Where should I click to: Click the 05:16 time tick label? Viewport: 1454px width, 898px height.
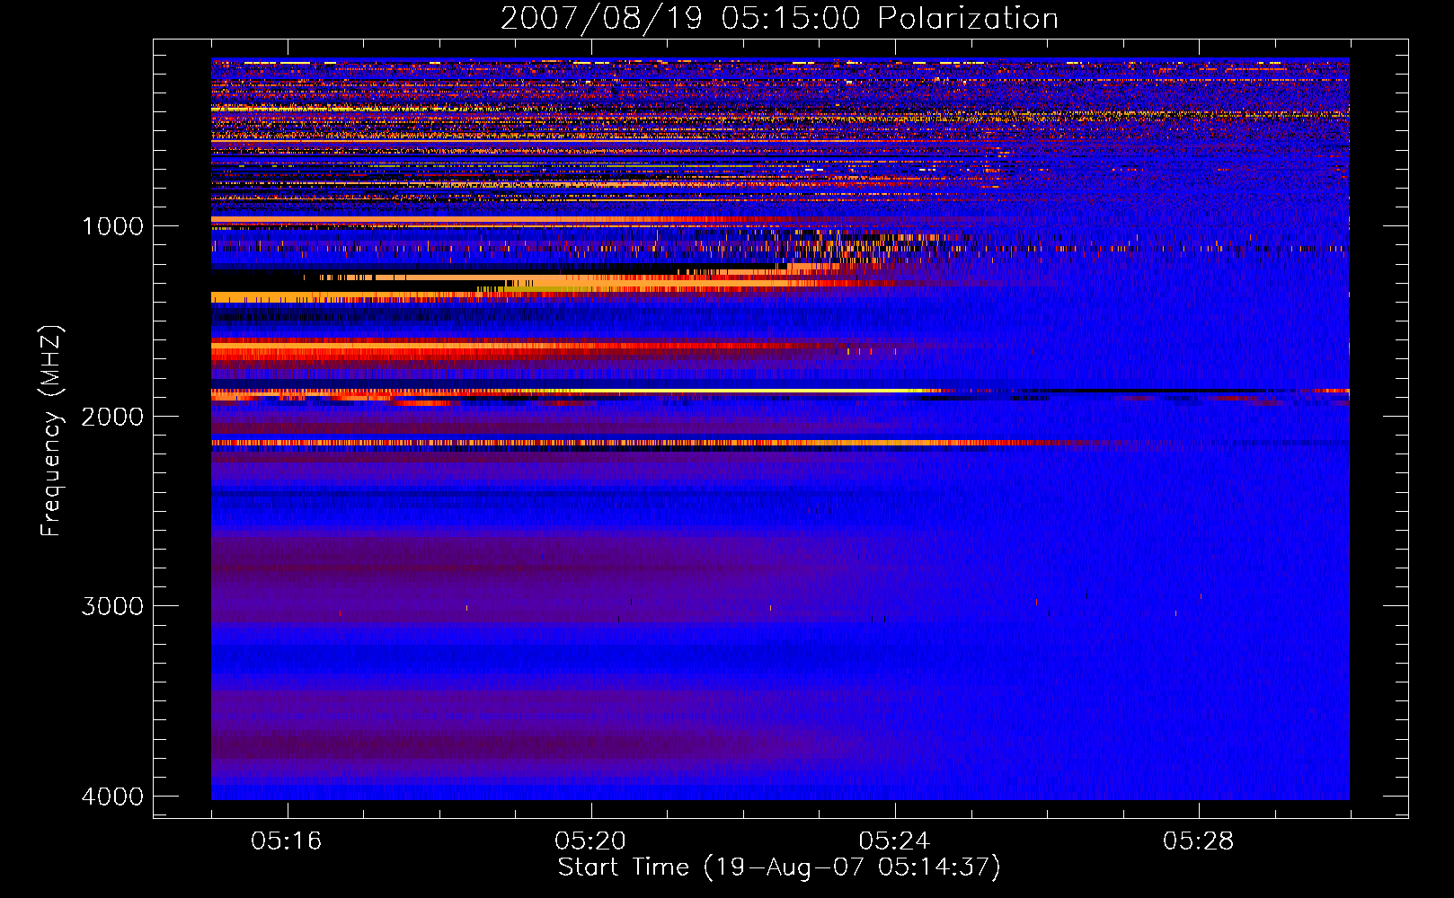pos(287,841)
